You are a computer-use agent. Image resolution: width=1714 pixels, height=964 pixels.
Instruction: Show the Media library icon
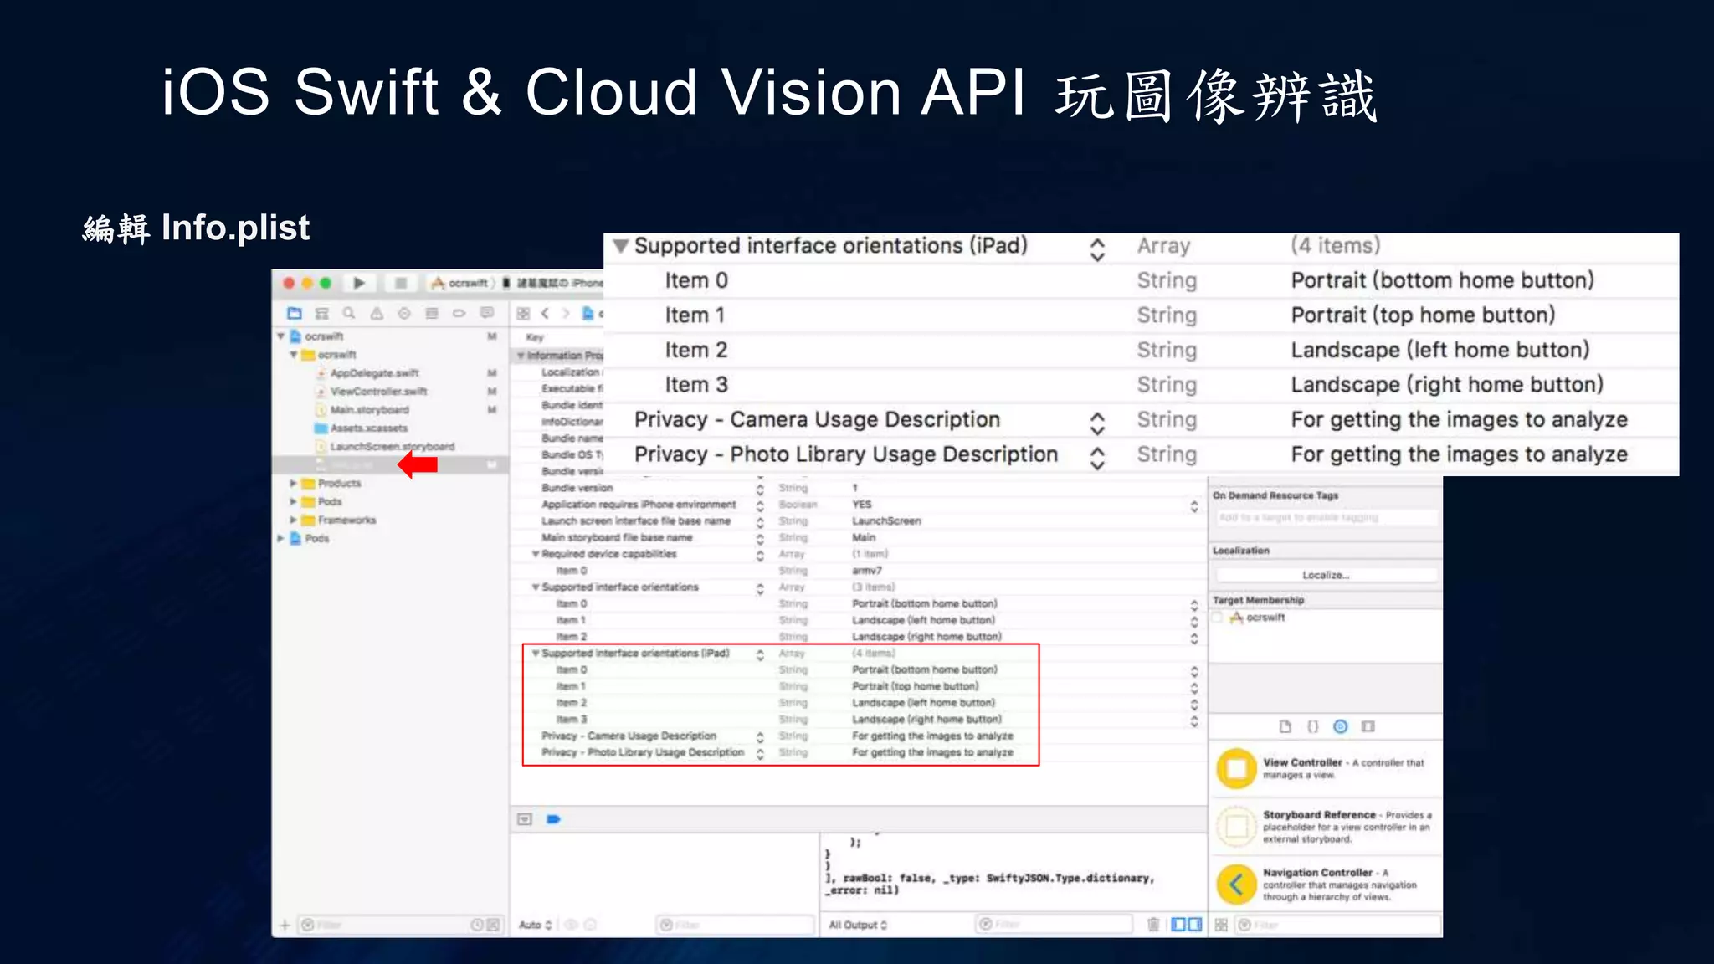pyautogui.click(x=1368, y=726)
